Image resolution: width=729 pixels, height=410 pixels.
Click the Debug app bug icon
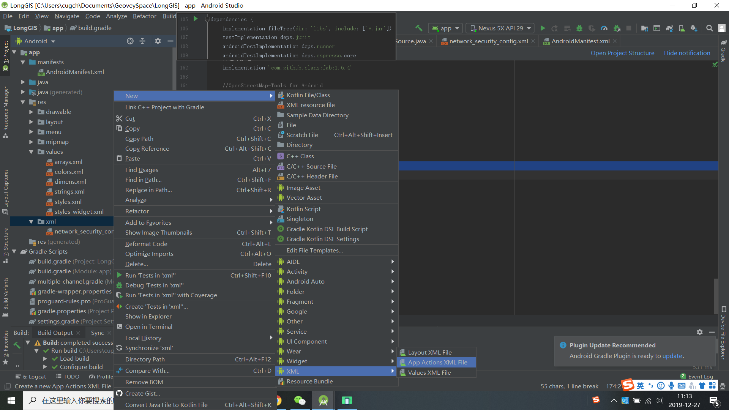pyautogui.click(x=579, y=28)
